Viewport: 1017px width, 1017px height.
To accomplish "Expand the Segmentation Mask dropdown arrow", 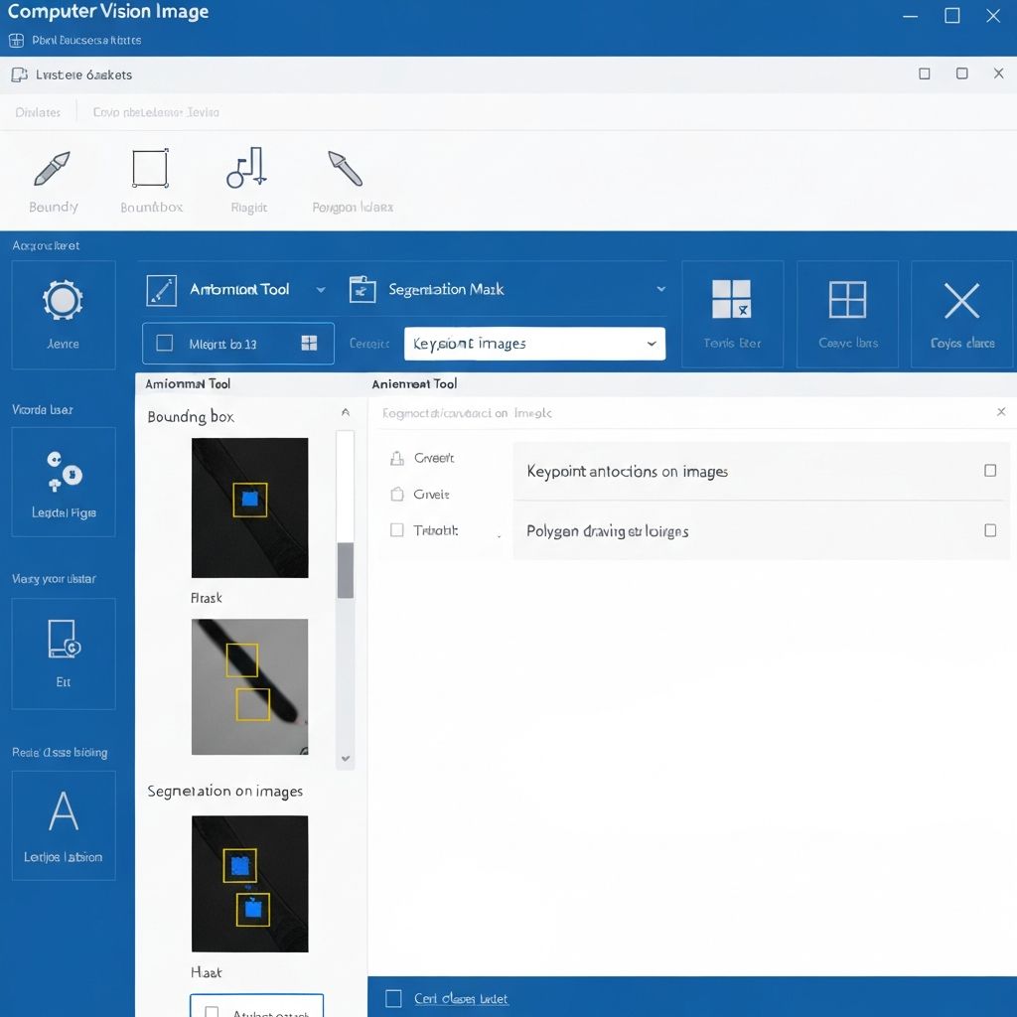I will tap(661, 290).
